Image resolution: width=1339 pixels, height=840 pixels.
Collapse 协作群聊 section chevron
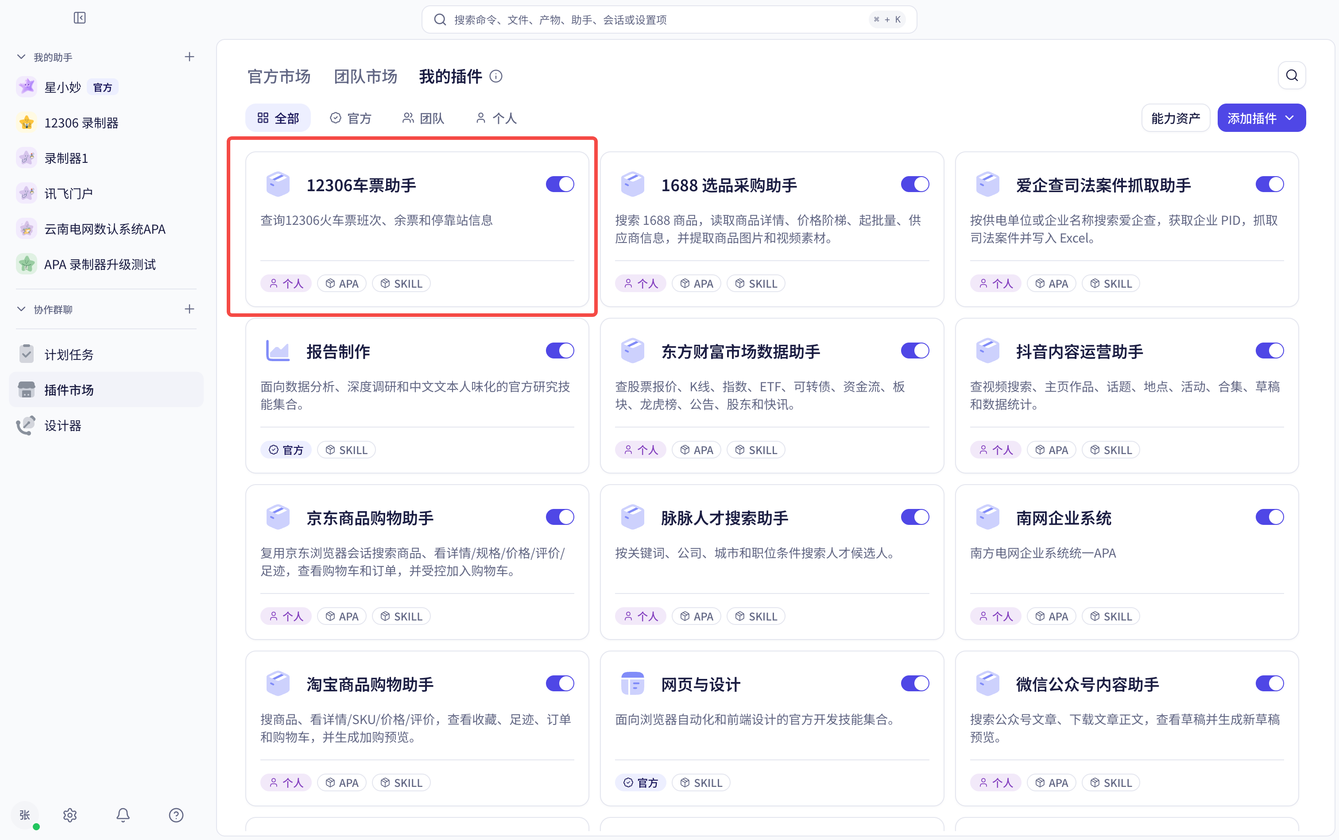[21, 309]
